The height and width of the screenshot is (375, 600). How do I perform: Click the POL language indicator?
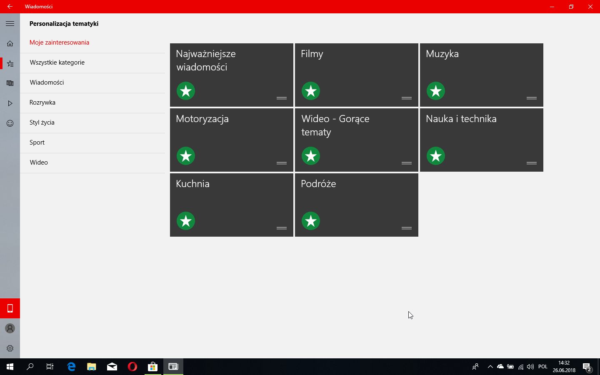point(543,367)
